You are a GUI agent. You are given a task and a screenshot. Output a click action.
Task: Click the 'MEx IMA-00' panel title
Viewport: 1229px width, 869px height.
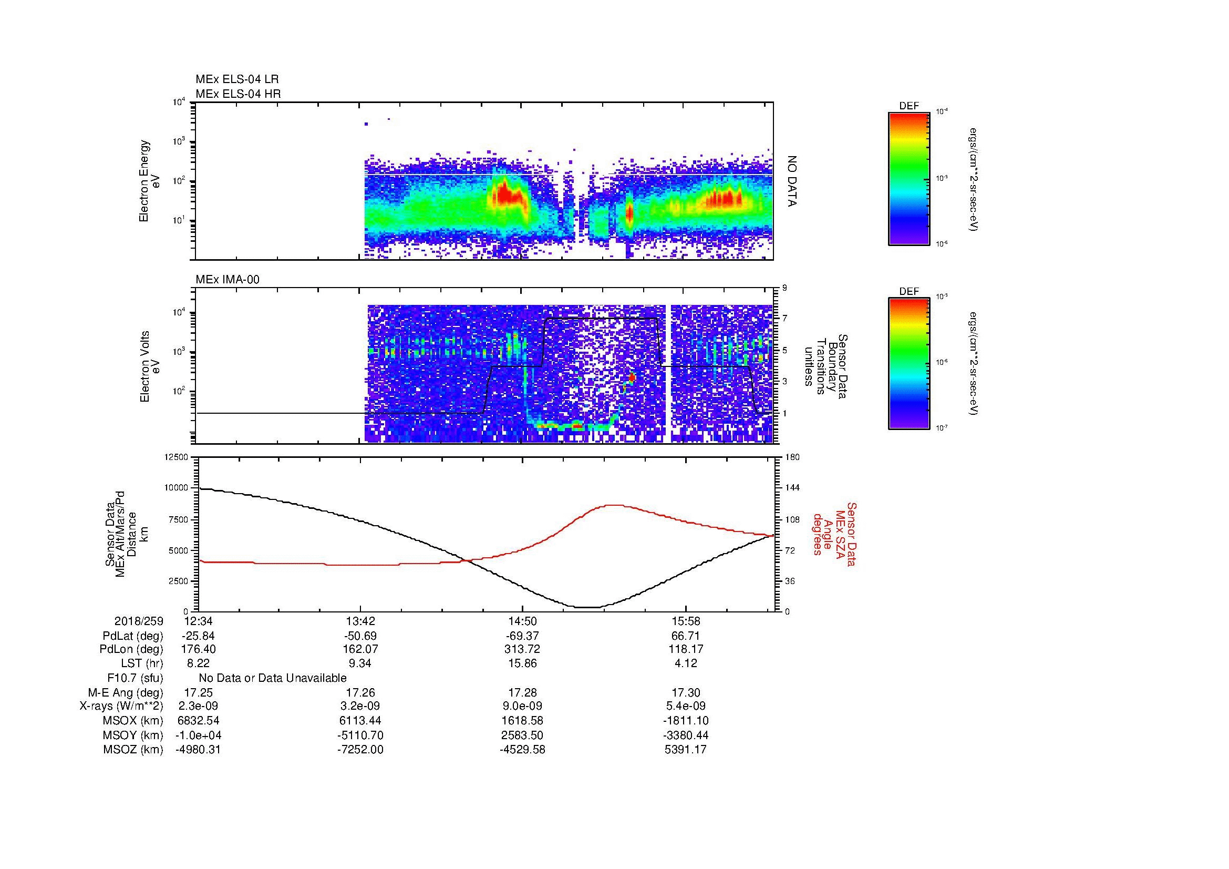coord(228,280)
